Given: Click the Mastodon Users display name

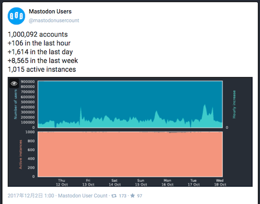Looking at the screenshot, I should 50,11.
